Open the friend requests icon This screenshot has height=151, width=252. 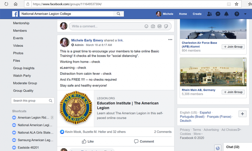(209, 14)
